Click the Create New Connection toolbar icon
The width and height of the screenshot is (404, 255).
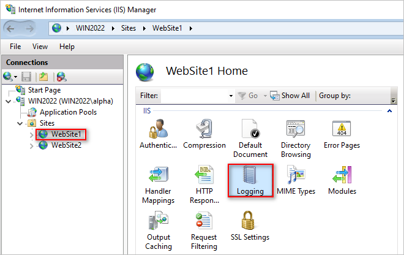click(x=8, y=77)
